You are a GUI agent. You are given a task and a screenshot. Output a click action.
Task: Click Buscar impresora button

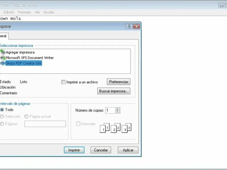click(114, 91)
